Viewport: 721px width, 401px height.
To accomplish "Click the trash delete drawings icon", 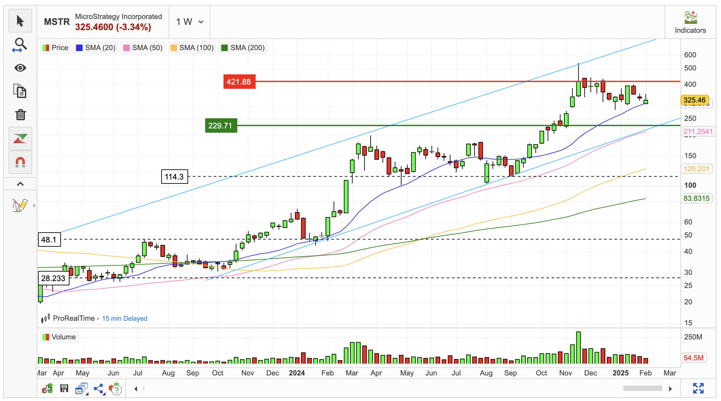I will pyautogui.click(x=20, y=115).
